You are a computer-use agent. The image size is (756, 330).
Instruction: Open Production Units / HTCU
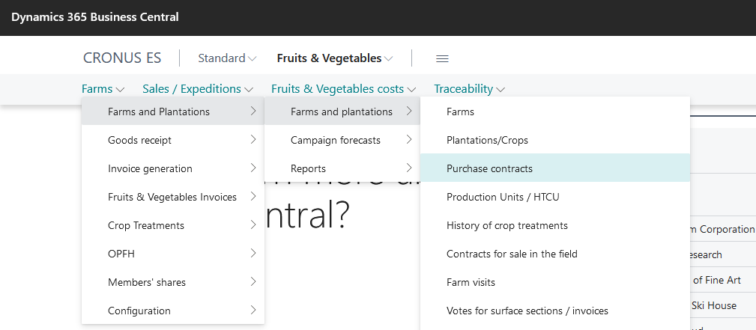pos(555,197)
